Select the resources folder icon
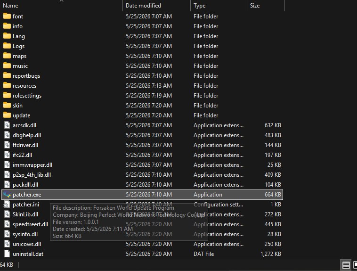Screen dimensions: 357x271 7,85
